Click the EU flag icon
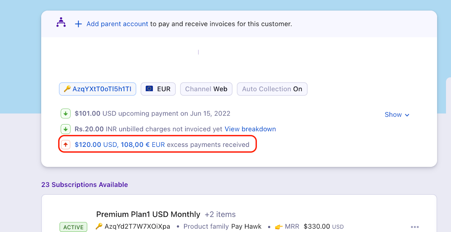The height and width of the screenshot is (232, 451). pyautogui.click(x=149, y=89)
